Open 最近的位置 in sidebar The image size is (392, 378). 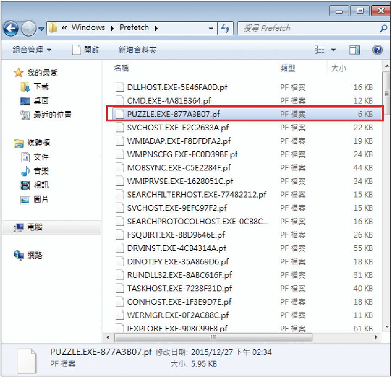53,115
